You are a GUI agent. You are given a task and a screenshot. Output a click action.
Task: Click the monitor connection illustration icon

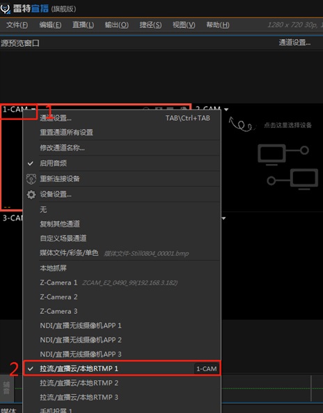pos(288,167)
